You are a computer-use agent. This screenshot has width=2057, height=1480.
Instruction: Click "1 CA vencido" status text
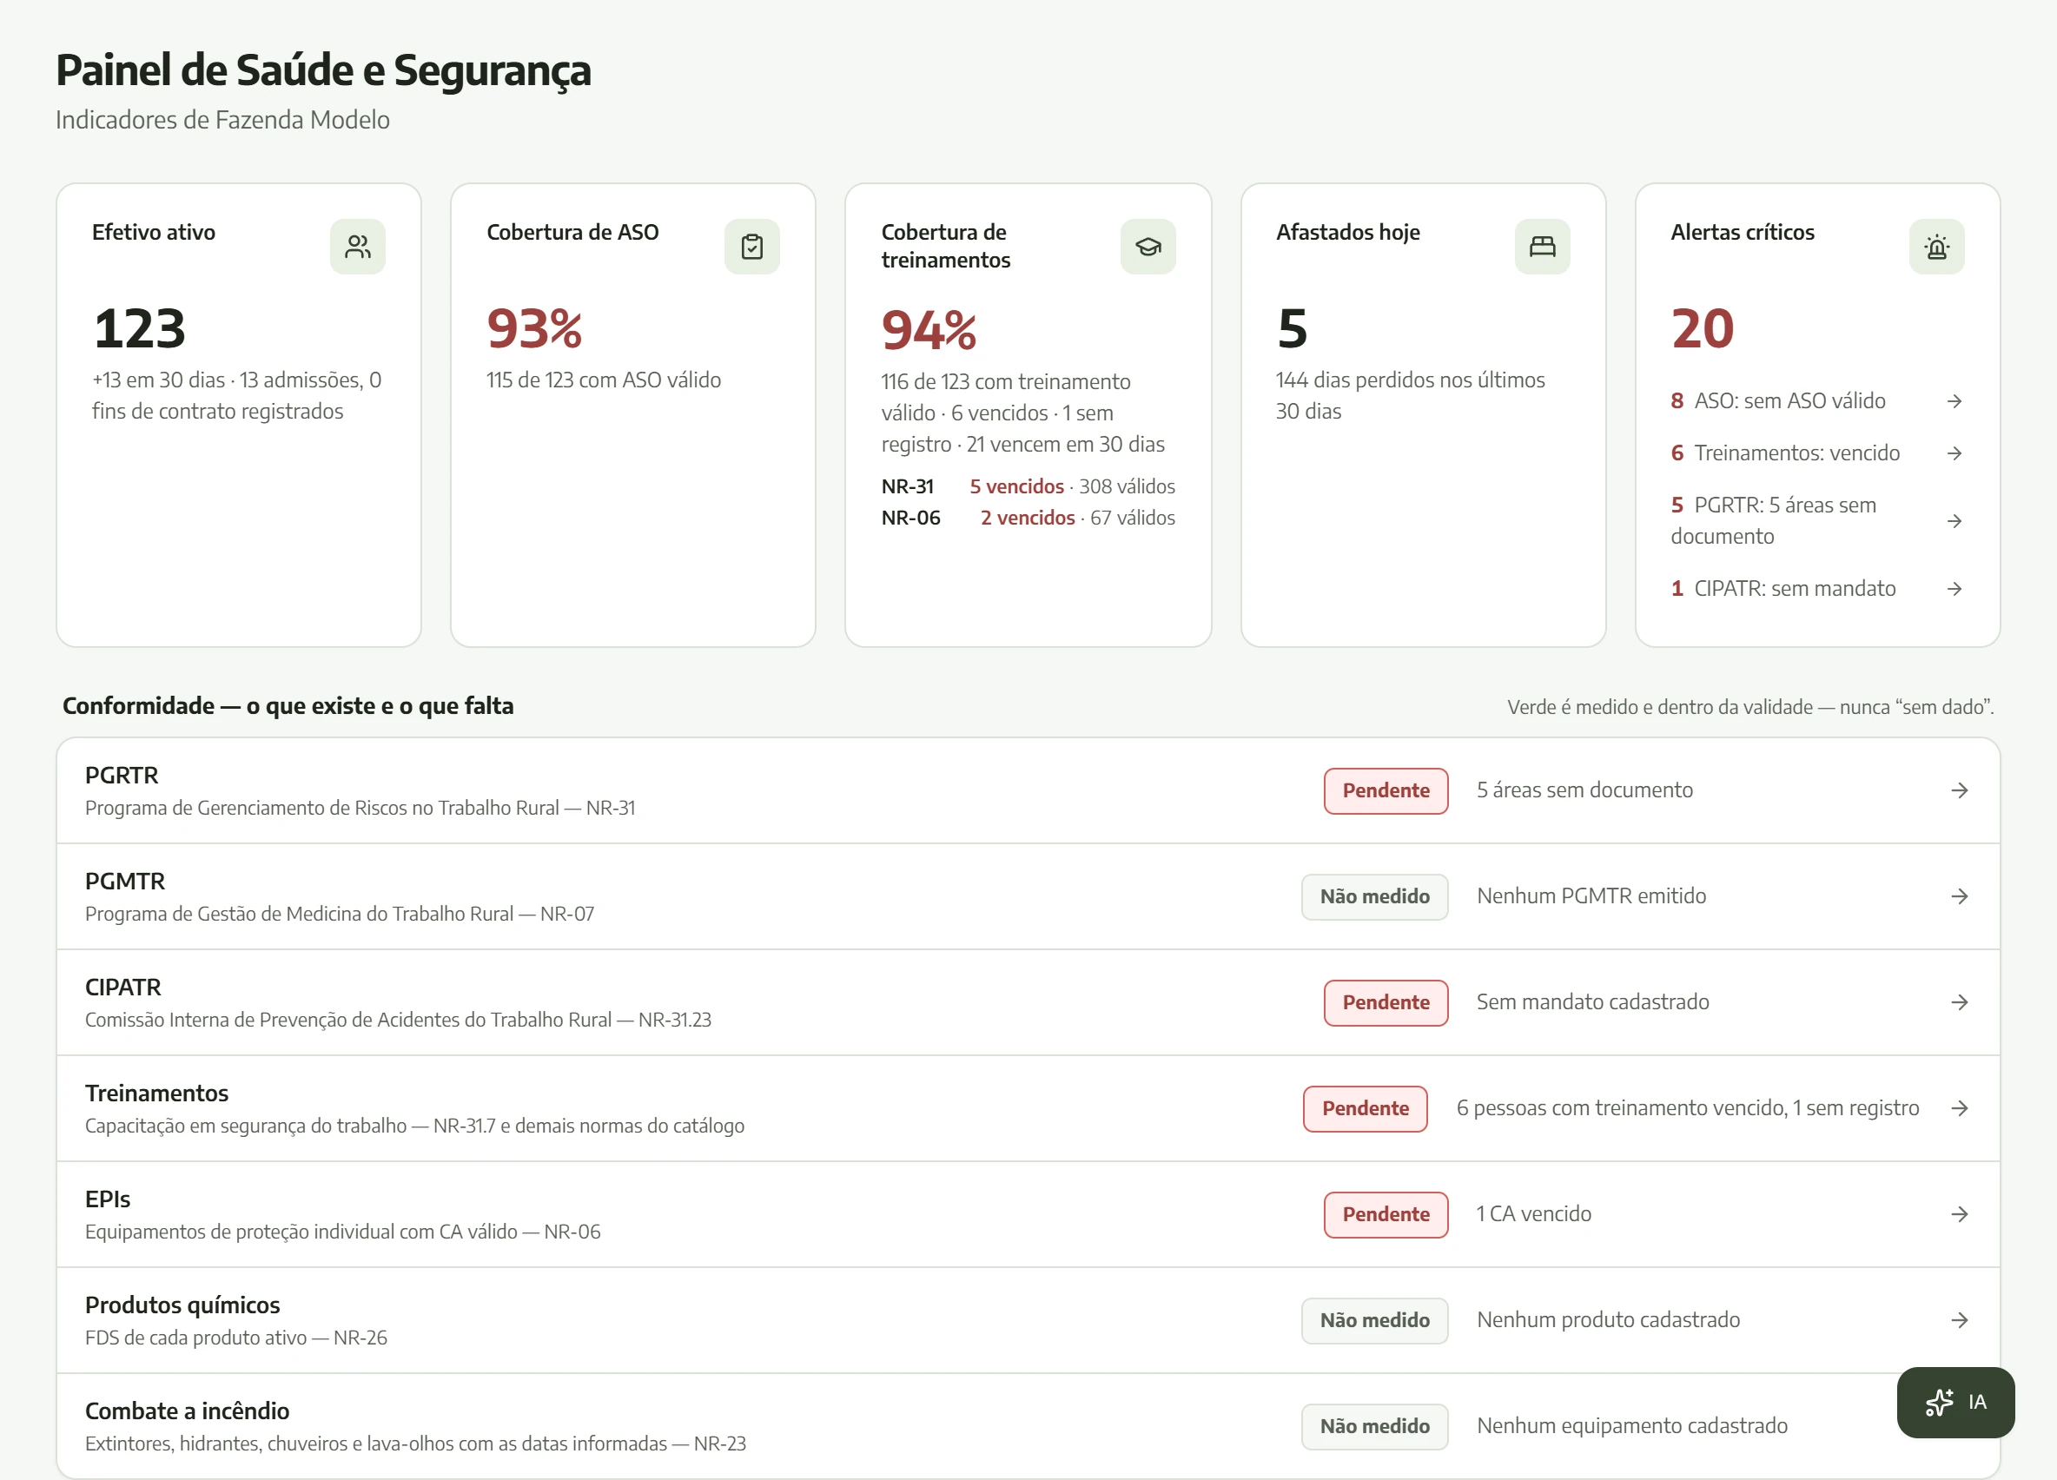[x=1534, y=1214]
